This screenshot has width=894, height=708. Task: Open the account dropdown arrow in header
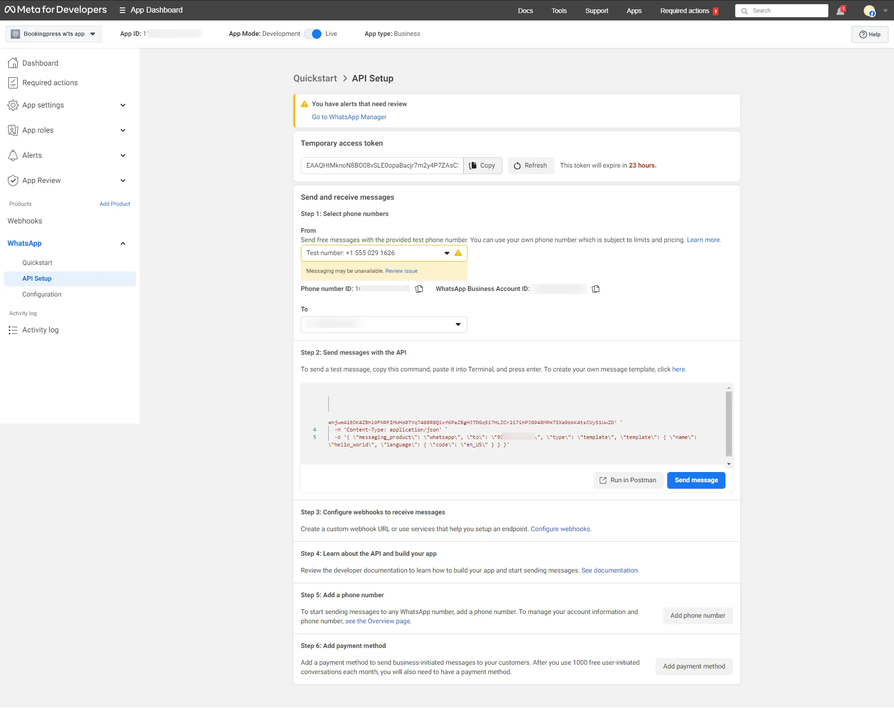tap(885, 11)
